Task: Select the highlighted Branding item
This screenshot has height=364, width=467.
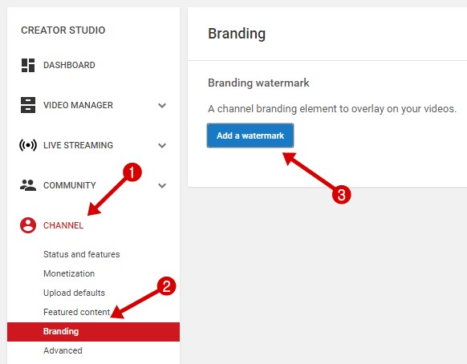Action: (93, 332)
